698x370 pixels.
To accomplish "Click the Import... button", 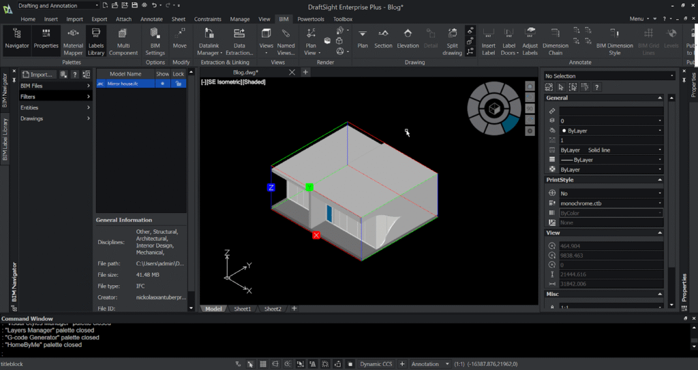I will [39, 74].
